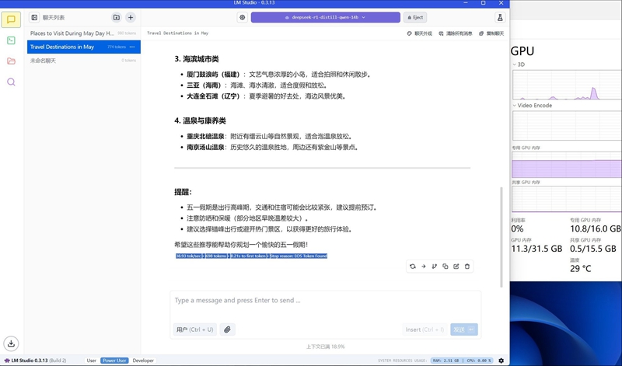This screenshot has height=366, width=622.
Task: Regenerate the assistant response
Action: 412,267
